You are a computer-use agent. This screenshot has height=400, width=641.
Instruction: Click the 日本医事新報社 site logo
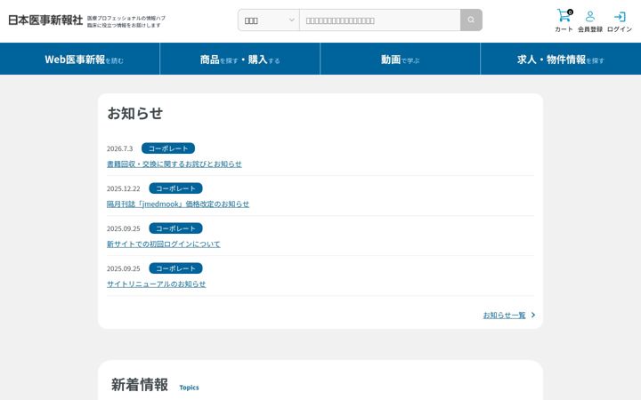pos(45,20)
